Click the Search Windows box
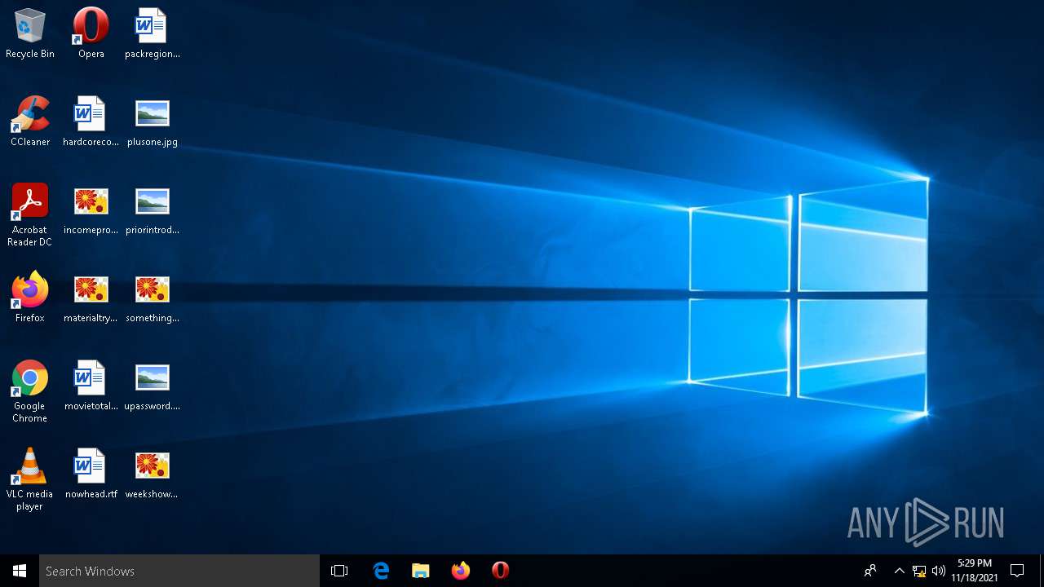Viewport: 1044px width, 587px height. coord(179,571)
